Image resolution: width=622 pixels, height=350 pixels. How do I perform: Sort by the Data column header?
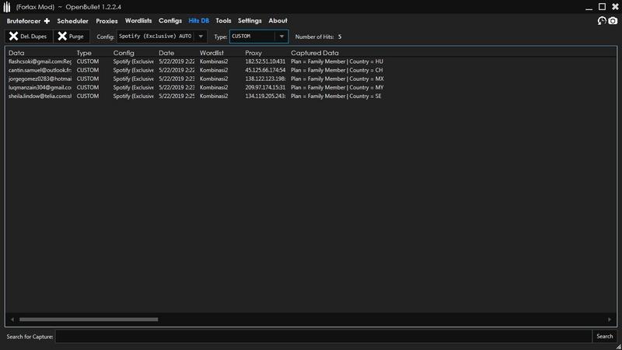(x=16, y=53)
